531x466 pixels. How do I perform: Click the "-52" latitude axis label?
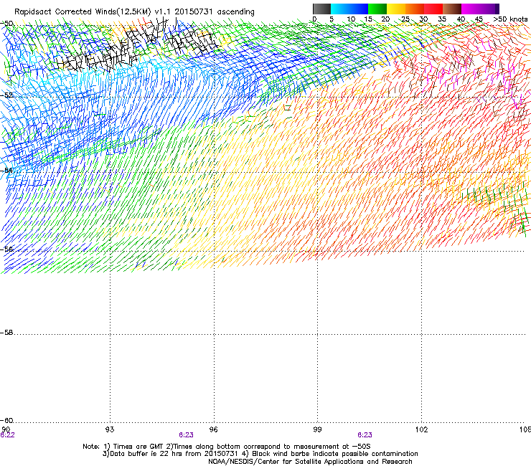[6, 95]
